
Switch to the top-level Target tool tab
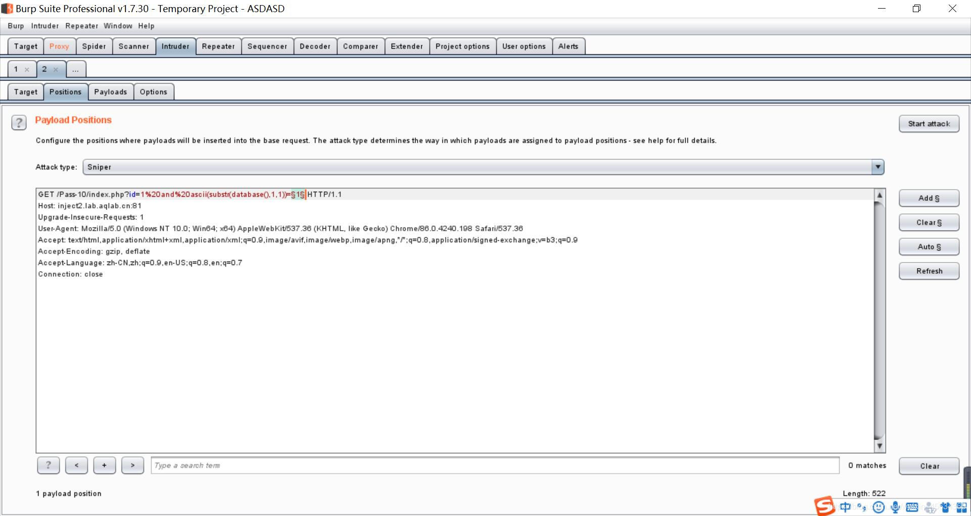[26, 46]
